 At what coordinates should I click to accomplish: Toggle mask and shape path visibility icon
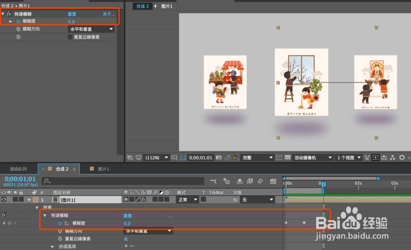183,157
